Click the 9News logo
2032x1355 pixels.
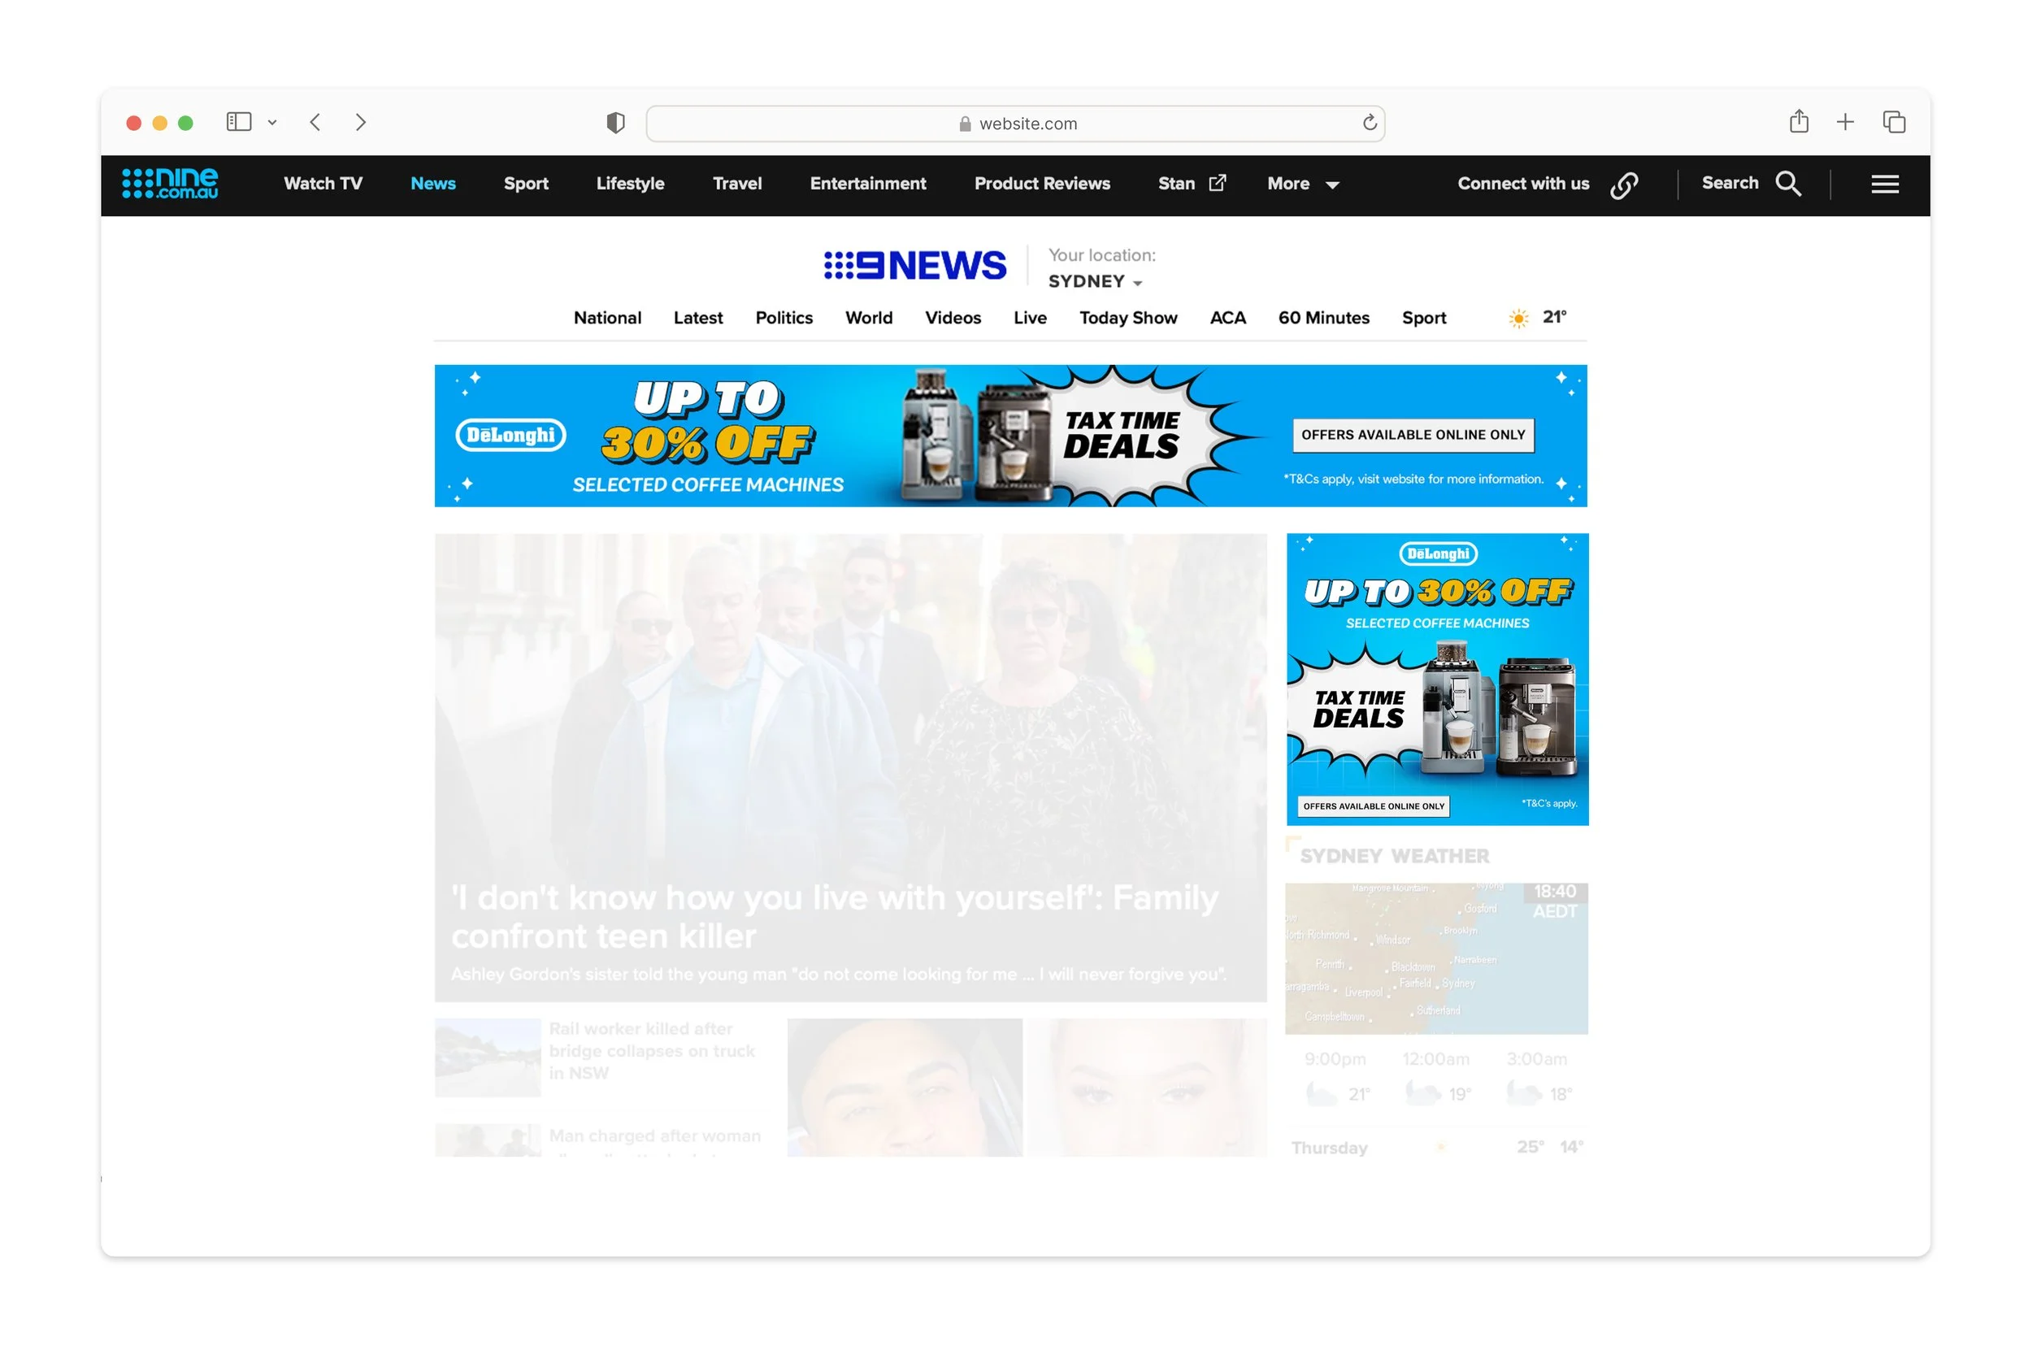coord(915,265)
